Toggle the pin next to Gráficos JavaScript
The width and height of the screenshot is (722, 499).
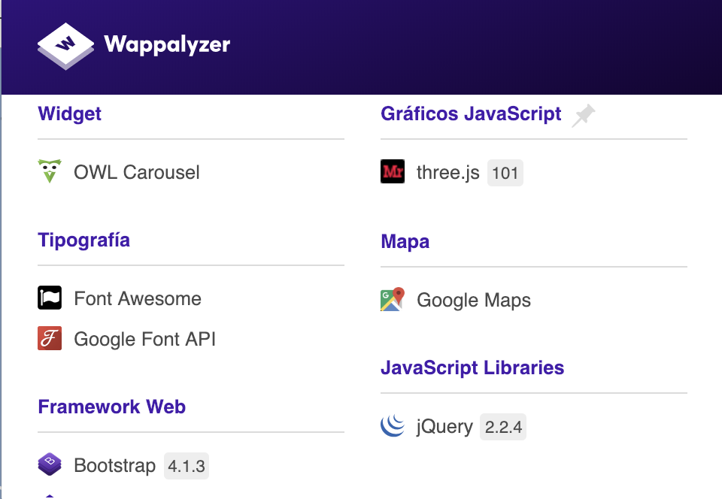[583, 116]
